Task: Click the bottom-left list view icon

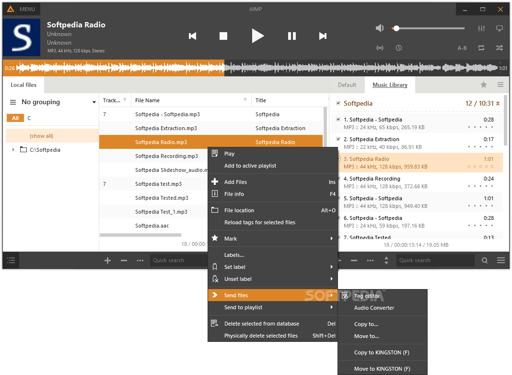Action: coord(11,261)
